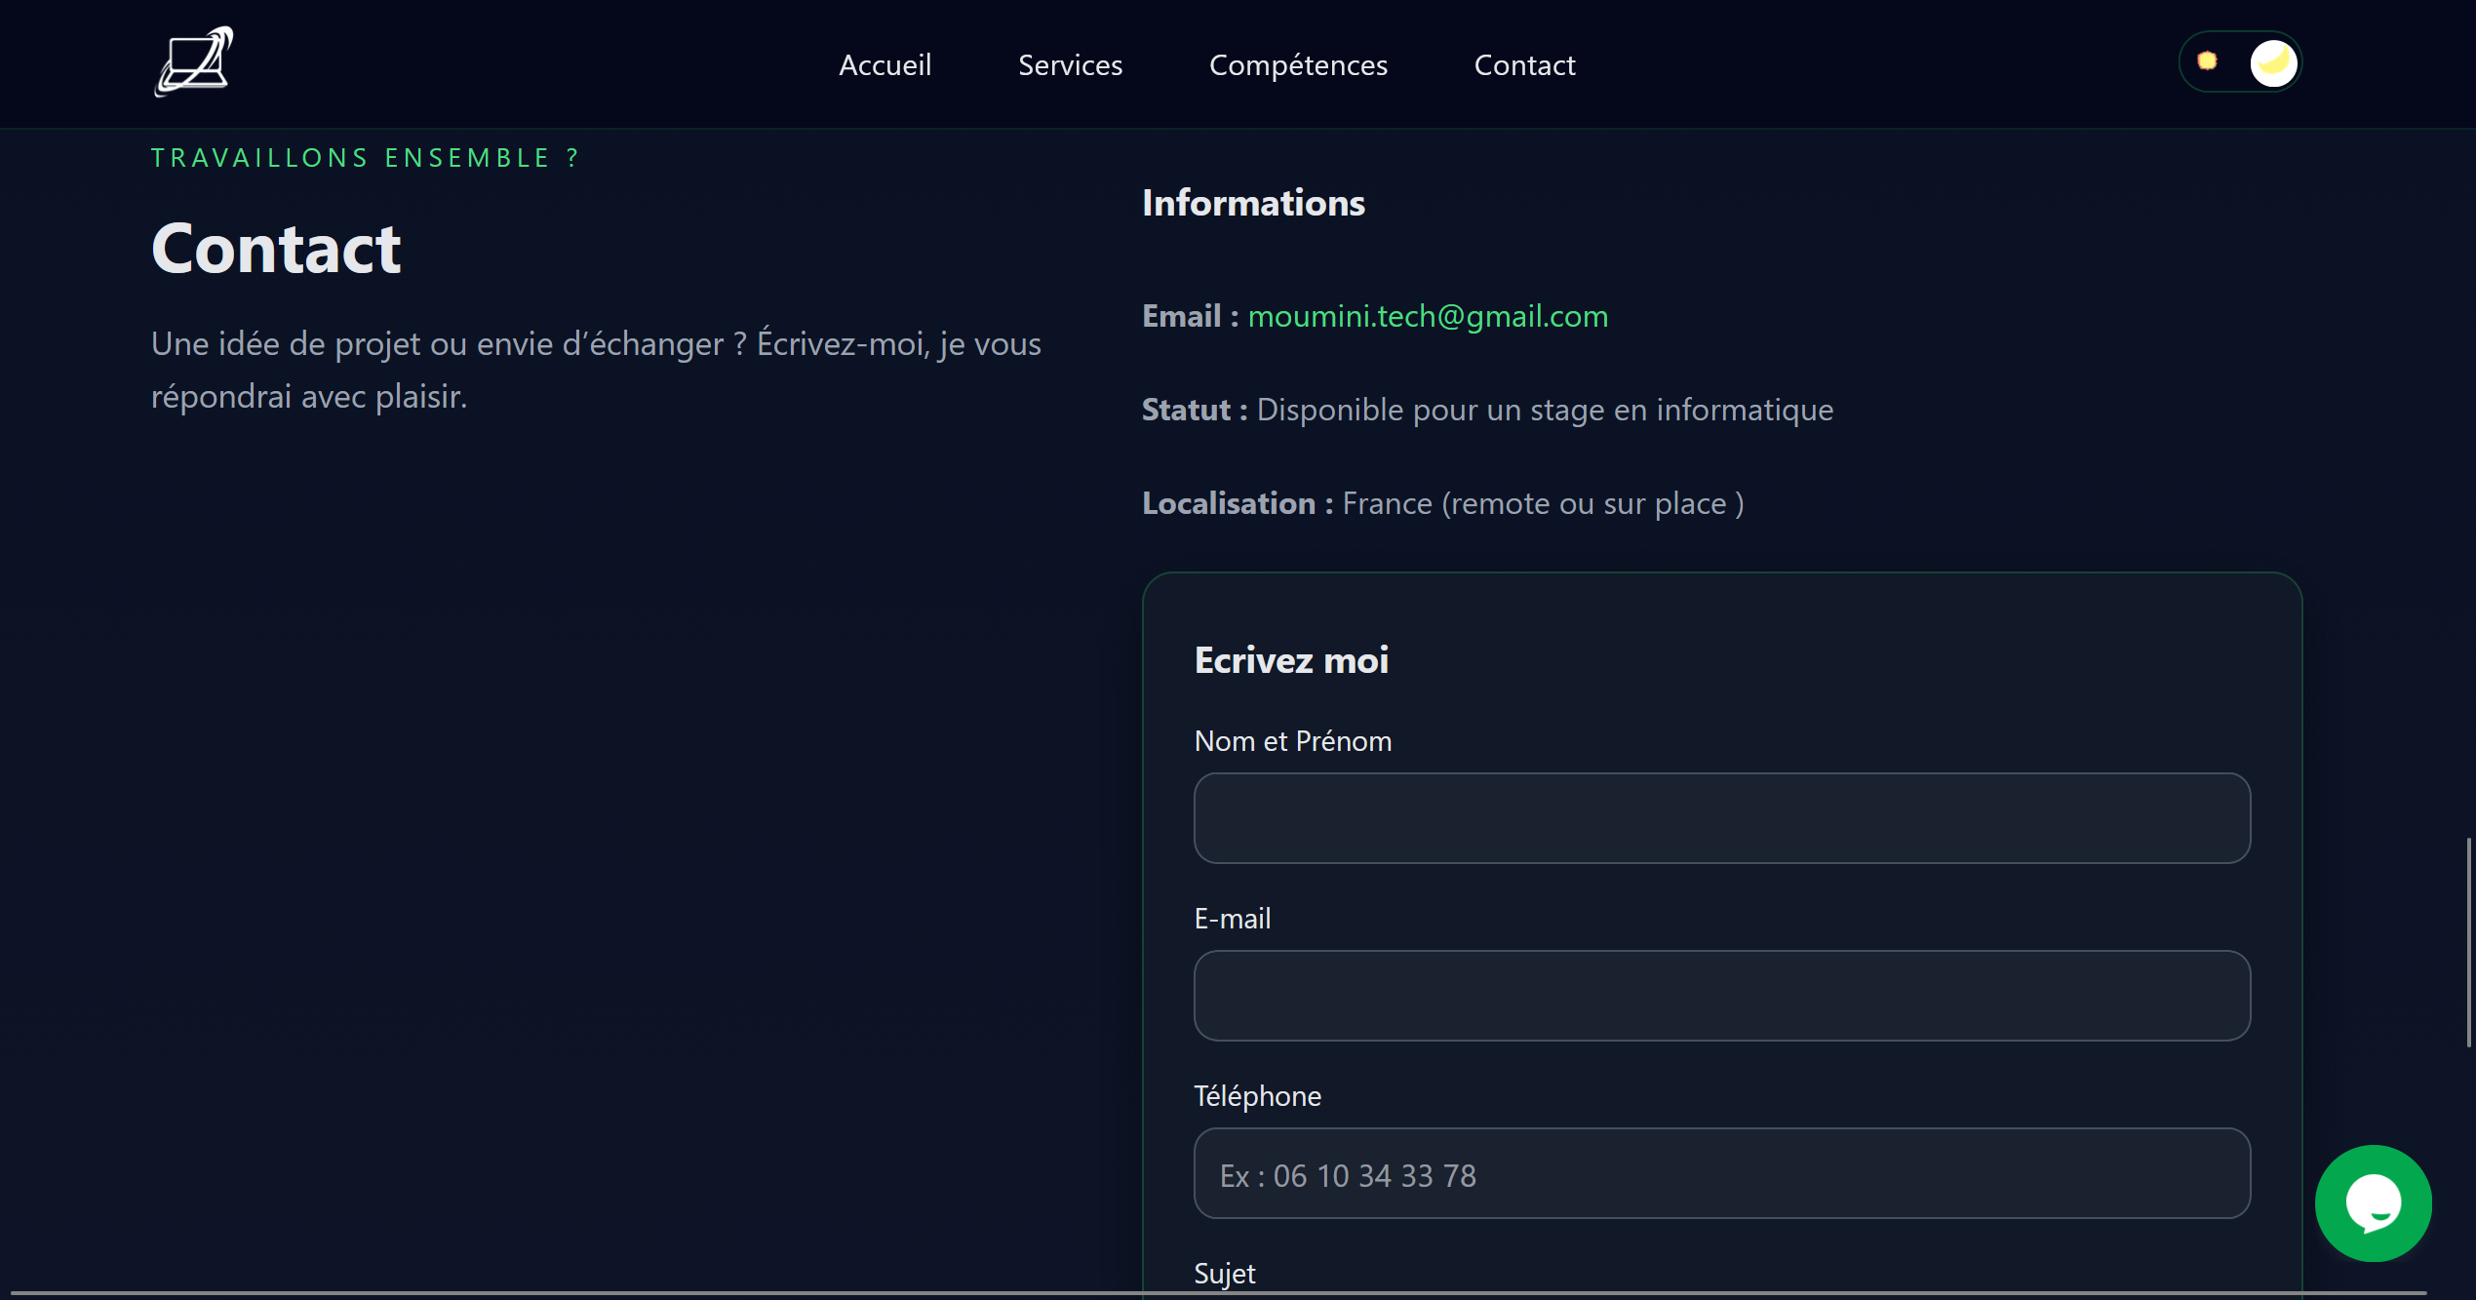2476x1300 pixels.
Task: Click the Sujet label at the form bottom
Action: pyautogui.click(x=1224, y=1274)
